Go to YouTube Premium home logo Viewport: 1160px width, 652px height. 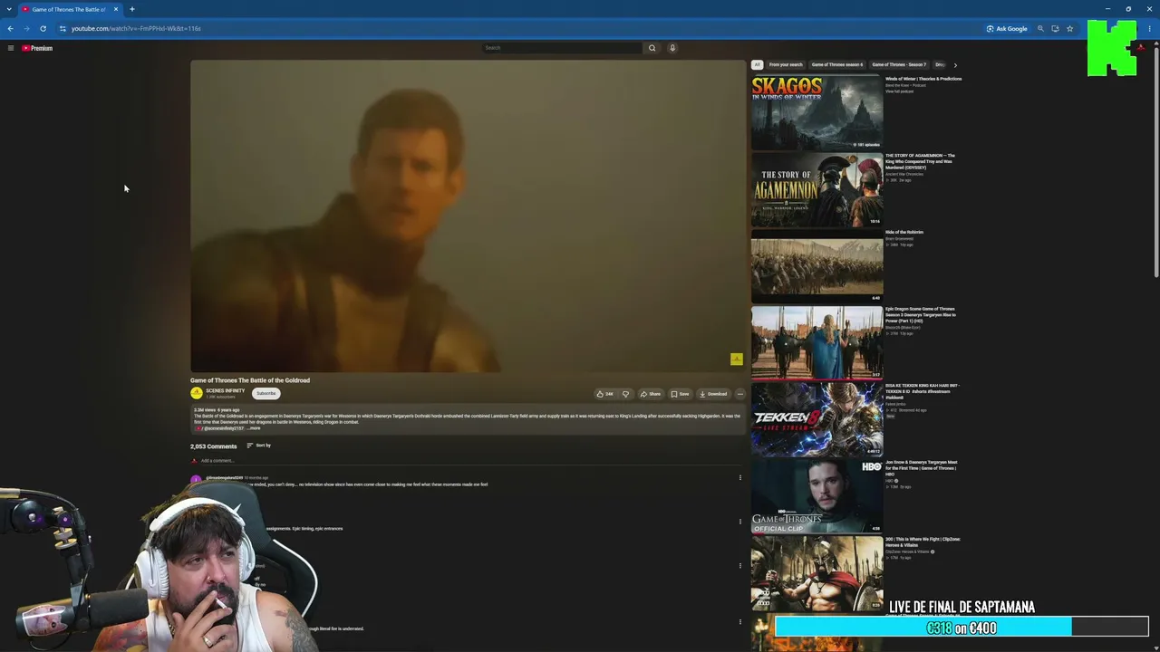[37, 48]
